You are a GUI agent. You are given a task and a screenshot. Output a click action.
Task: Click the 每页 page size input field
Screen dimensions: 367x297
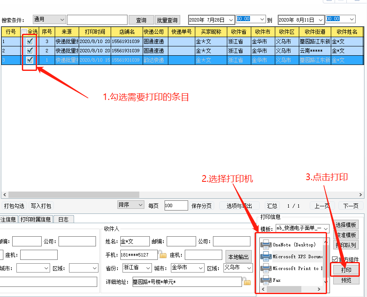pyautogui.click(x=176, y=205)
